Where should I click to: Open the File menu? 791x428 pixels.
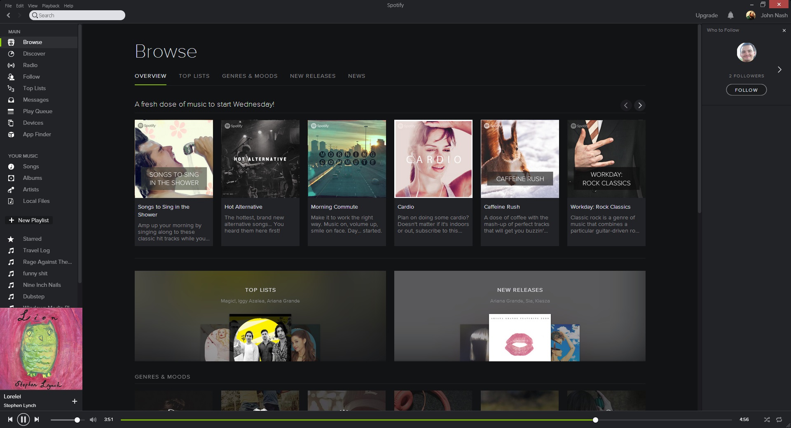click(8, 6)
